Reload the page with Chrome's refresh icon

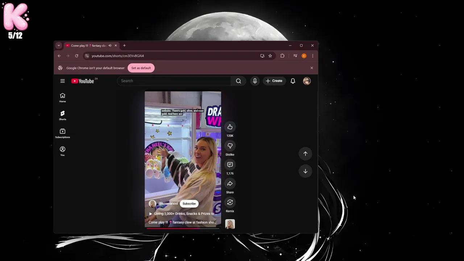coord(76,56)
